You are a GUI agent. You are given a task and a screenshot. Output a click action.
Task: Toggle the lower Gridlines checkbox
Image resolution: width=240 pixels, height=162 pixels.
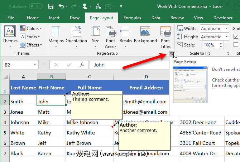click(236, 45)
